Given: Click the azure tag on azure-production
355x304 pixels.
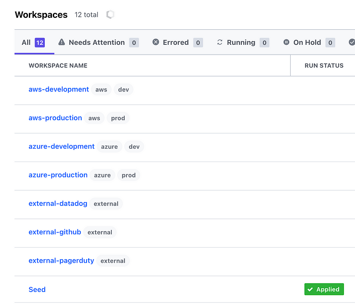Looking at the screenshot, I should point(103,175).
